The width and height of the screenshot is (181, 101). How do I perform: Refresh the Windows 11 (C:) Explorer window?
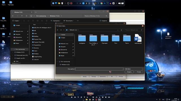[x=26, y=16]
